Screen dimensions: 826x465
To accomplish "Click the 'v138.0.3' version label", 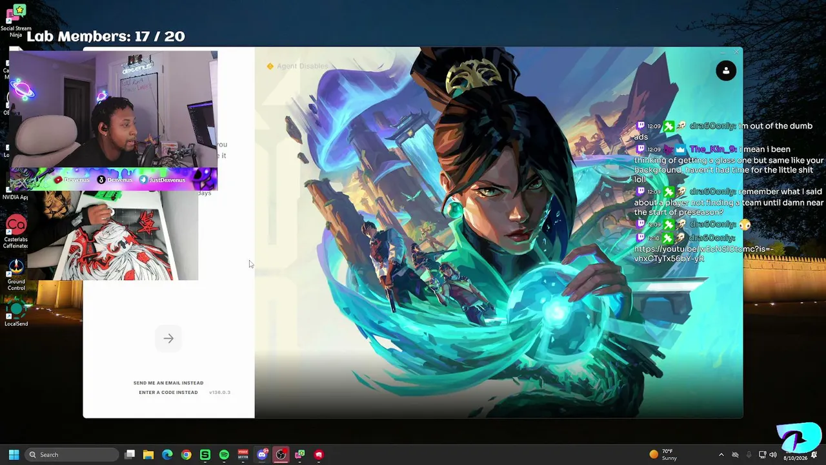I will (219, 393).
